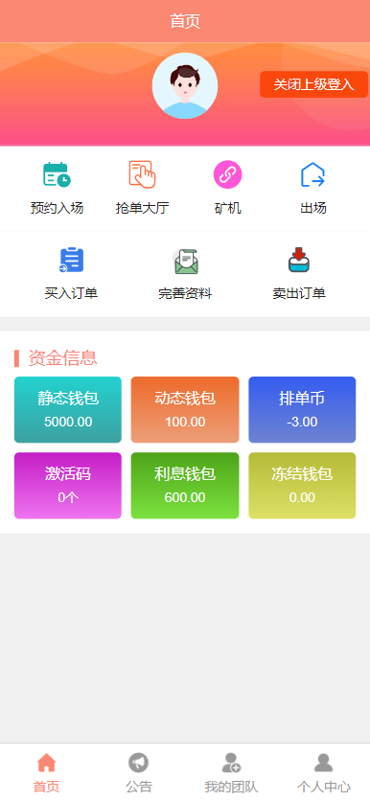Open the 利息钱包 600.00 card
The height and width of the screenshot is (801, 370).
coord(185,486)
